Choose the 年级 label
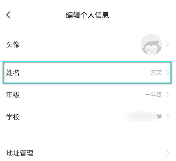The image size is (176, 161). (13, 95)
